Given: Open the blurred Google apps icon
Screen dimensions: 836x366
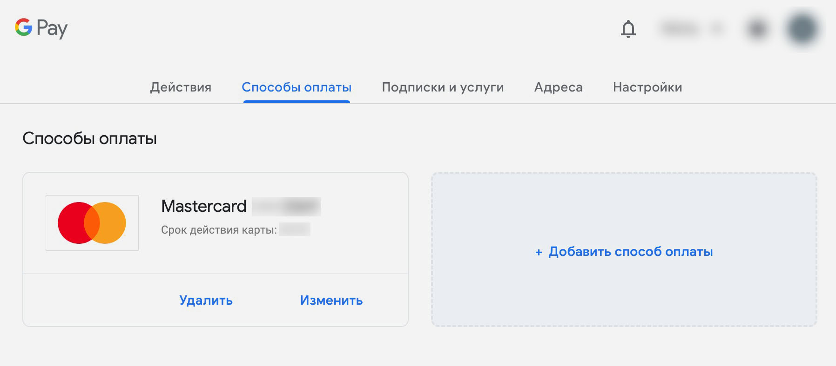Looking at the screenshot, I should (757, 29).
